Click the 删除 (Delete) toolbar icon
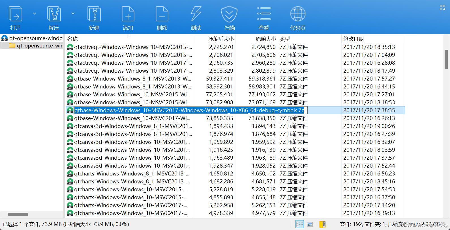 pyautogui.click(x=162, y=14)
